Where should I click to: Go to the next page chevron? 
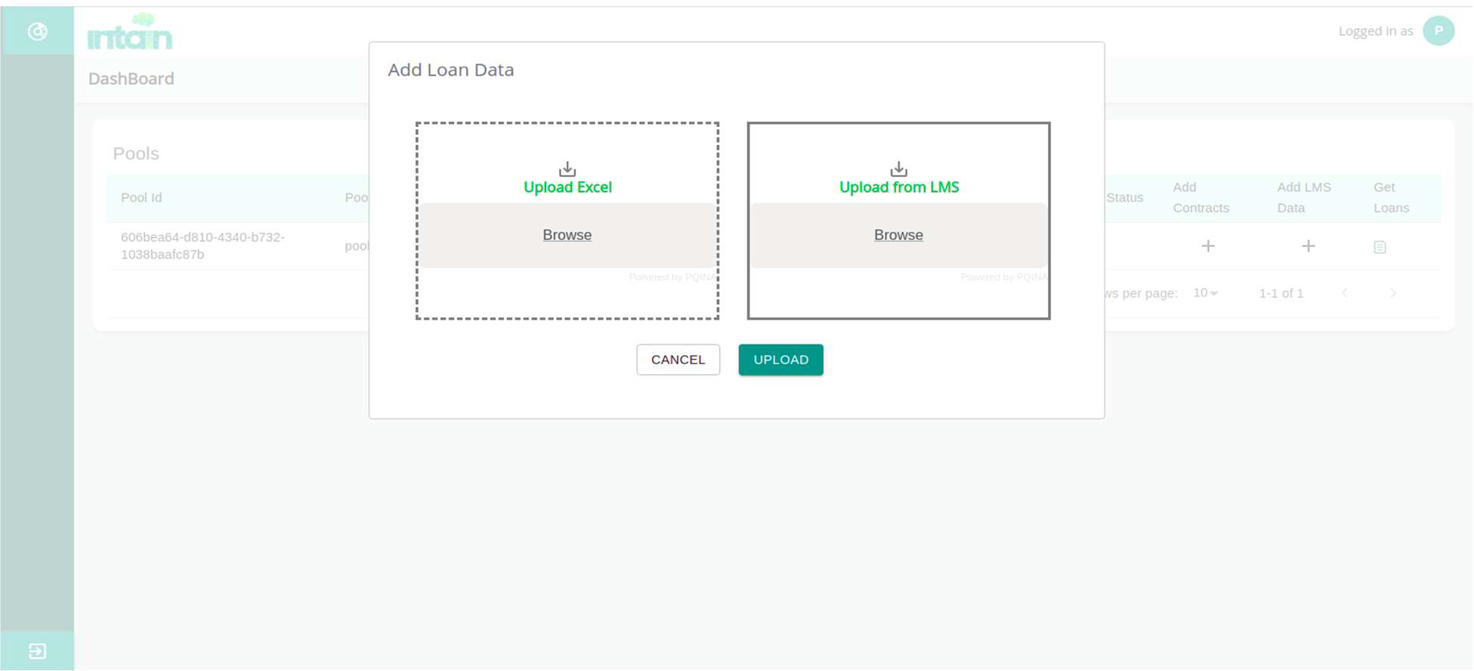pos(1393,293)
